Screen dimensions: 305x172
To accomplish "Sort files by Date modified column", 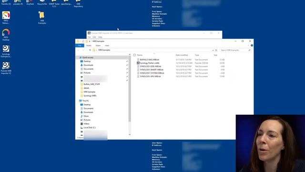I will (182, 55).
